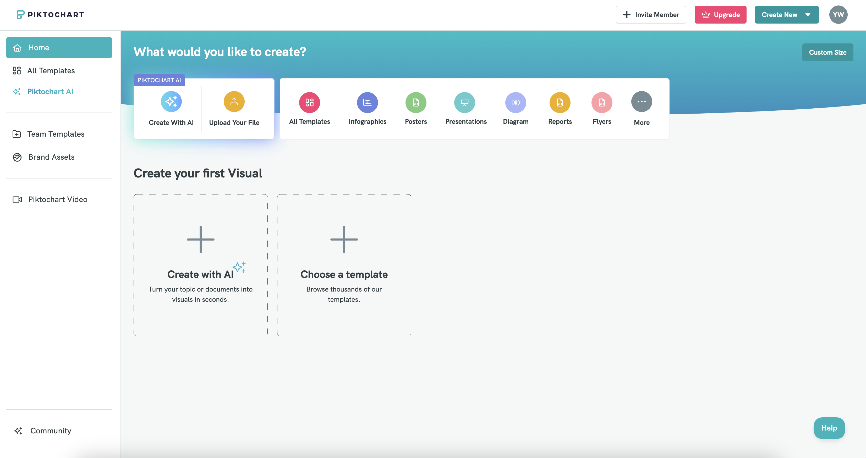Click the sparkle icon beside Community

(x=19, y=431)
